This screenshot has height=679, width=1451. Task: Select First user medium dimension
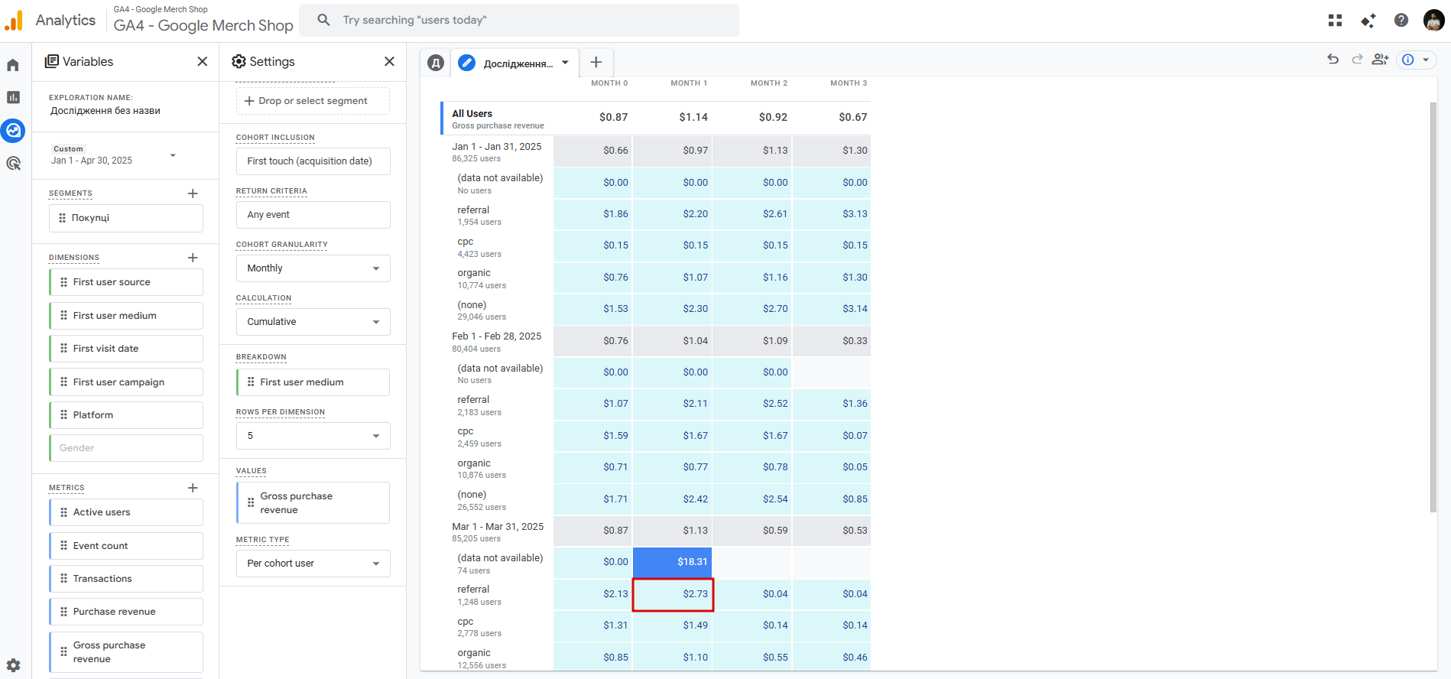[126, 316]
